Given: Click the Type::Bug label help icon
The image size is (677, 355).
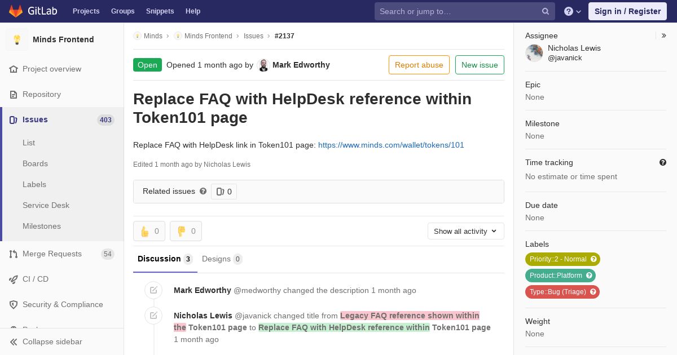Looking at the screenshot, I should (593, 292).
